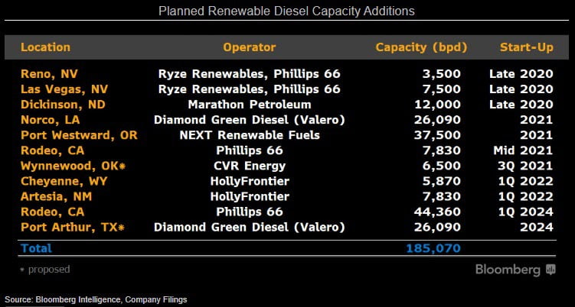This screenshot has width=575, height=307.
Task: Select the 37,500 capacity value
Action: click(x=437, y=135)
